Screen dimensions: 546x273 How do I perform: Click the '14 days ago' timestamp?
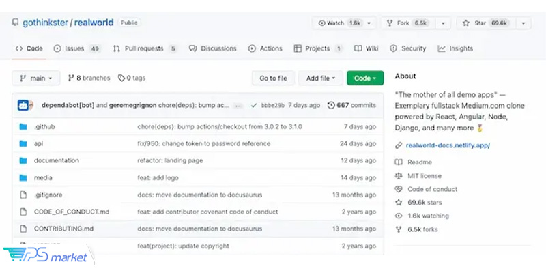(358, 177)
